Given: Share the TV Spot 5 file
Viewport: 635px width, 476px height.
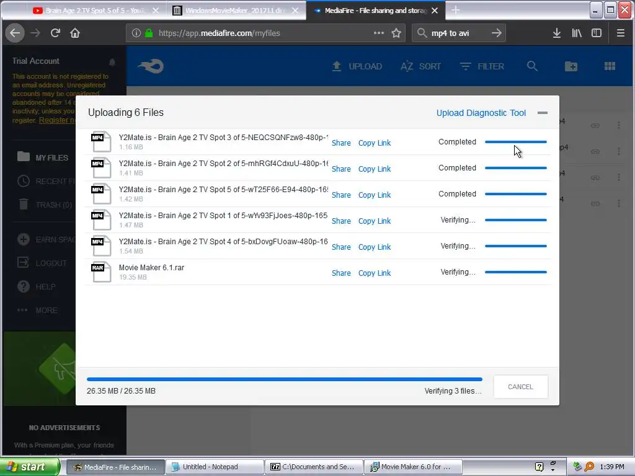Looking at the screenshot, I should (x=341, y=195).
